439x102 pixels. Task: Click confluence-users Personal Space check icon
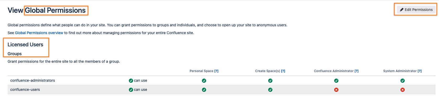pyautogui.click(x=204, y=90)
